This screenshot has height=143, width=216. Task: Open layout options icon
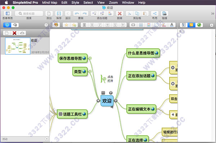(x=154, y=13)
